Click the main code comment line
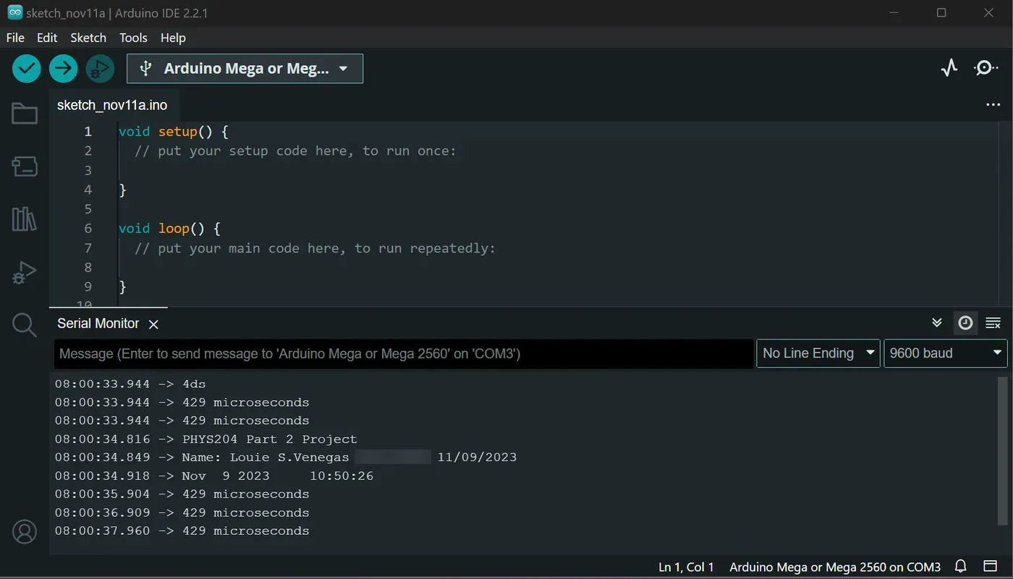 (x=315, y=248)
